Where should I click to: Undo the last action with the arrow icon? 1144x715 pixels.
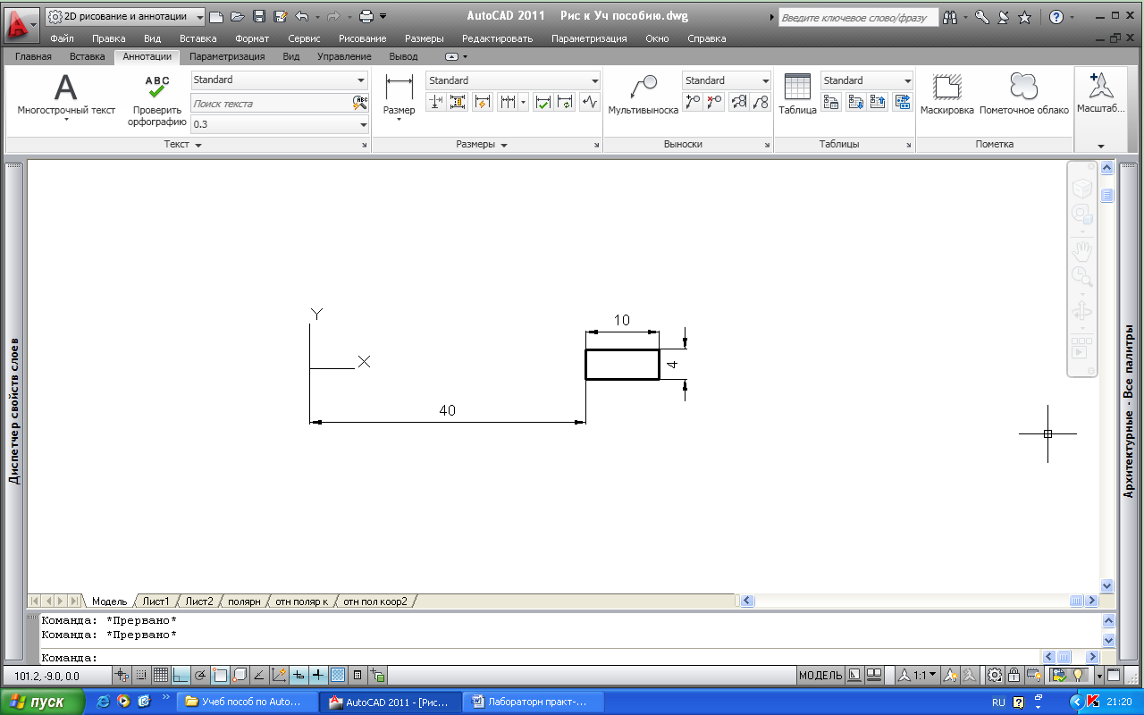[x=302, y=16]
